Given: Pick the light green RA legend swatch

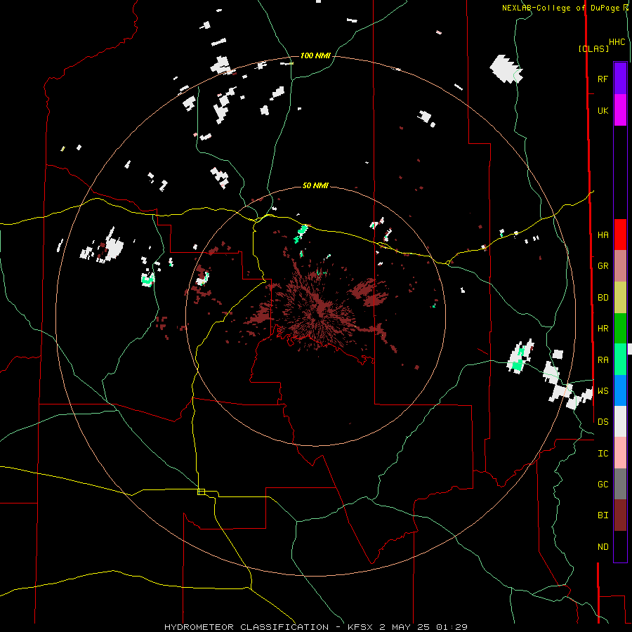Looking at the screenshot, I should (x=620, y=360).
